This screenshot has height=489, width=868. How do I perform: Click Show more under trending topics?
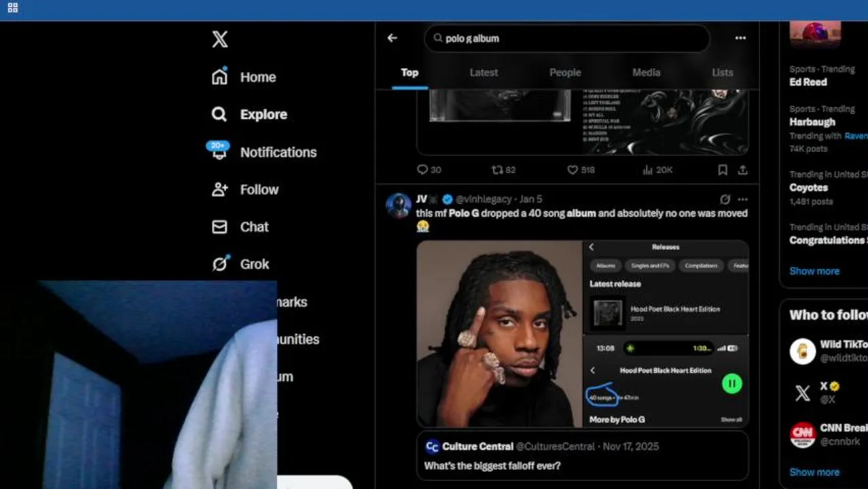click(814, 271)
